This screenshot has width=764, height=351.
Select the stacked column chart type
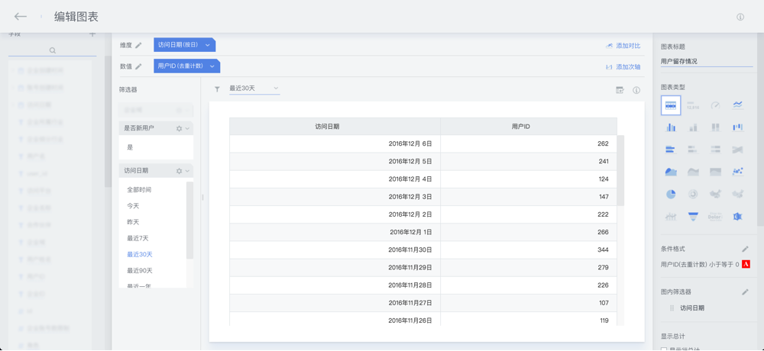point(693,127)
